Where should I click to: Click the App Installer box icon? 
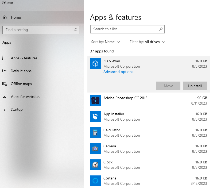click(95, 117)
